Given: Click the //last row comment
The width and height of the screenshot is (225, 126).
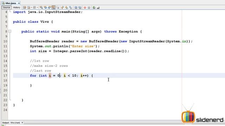Looking at the screenshot, I should pyautogui.click(x=40, y=71).
